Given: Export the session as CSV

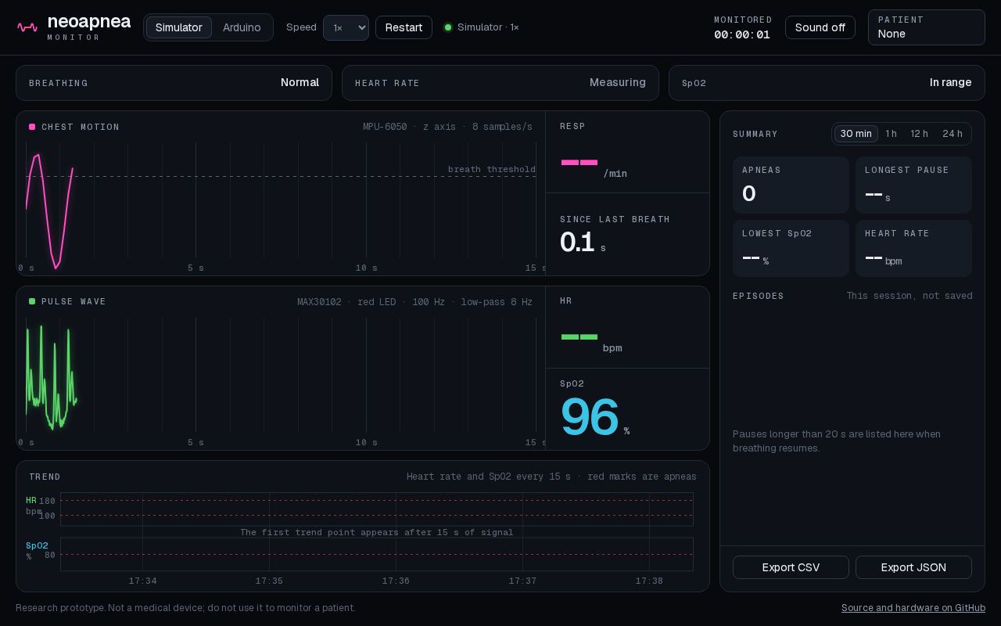Looking at the screenshot, I should point(791,567).
